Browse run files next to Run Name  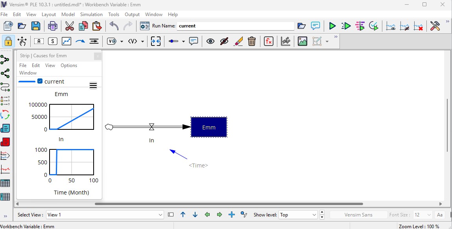(301, 26)
